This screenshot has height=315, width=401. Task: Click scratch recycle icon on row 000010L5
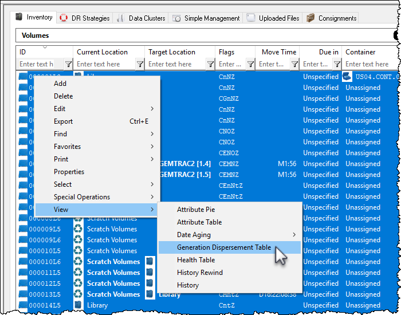click(78, 251)
